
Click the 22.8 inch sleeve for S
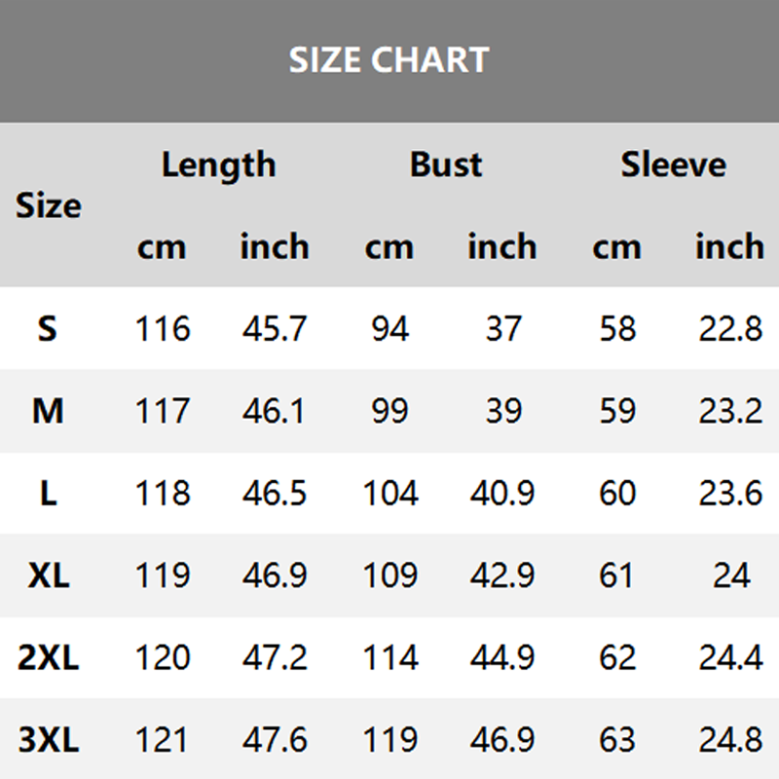click(x=730, y=329)
